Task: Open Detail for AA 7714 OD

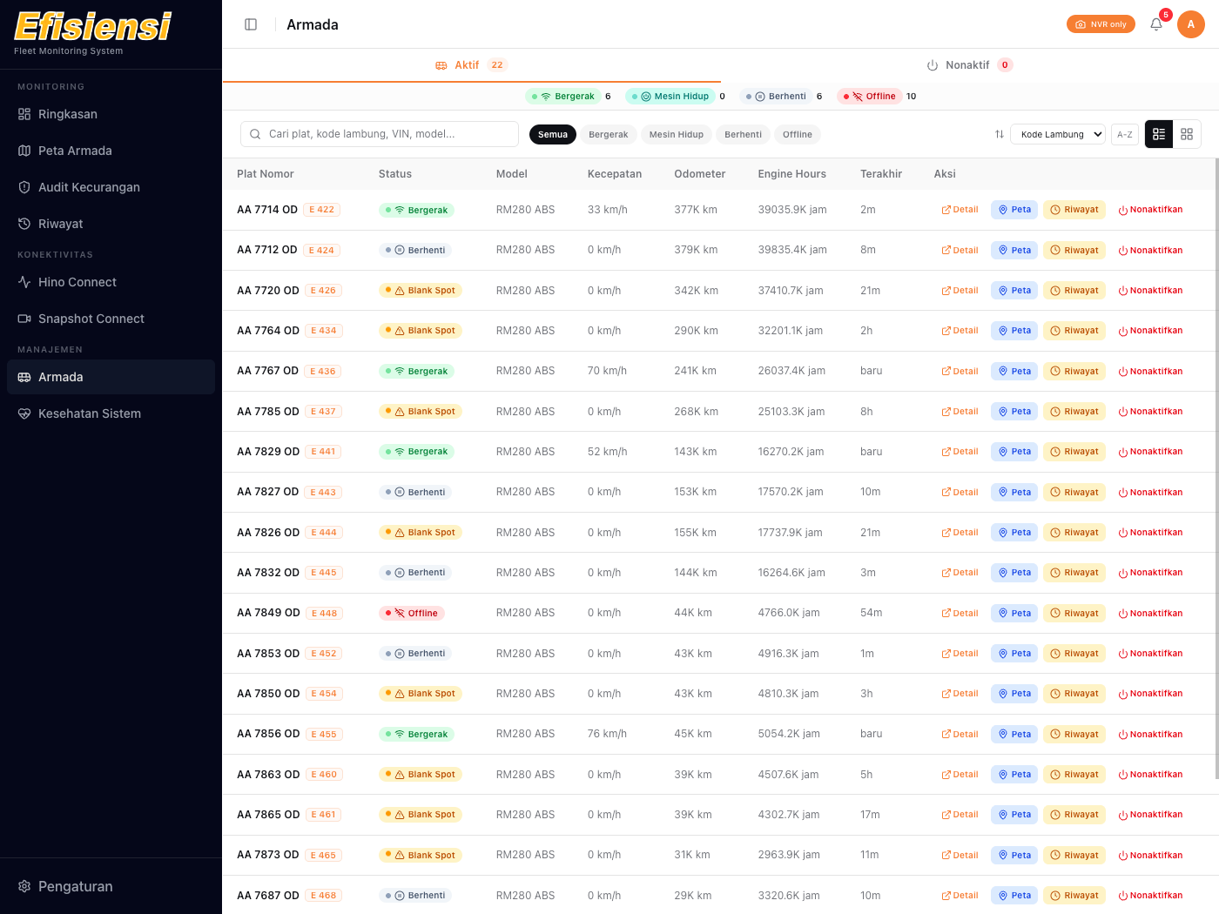Action: [960, 210]
